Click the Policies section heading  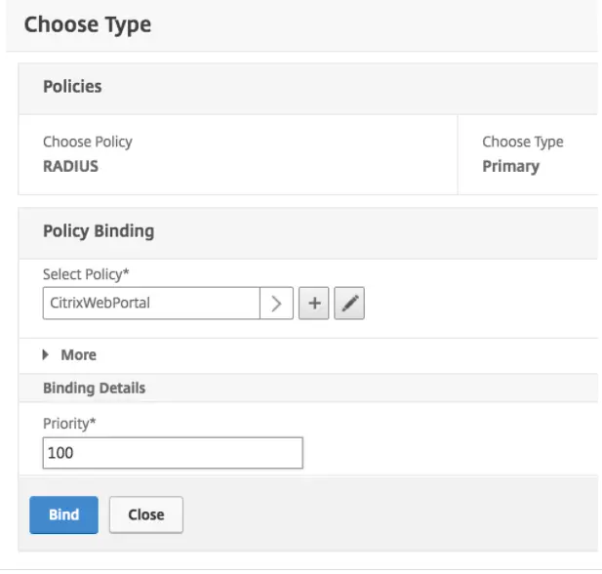pos(72,87)
